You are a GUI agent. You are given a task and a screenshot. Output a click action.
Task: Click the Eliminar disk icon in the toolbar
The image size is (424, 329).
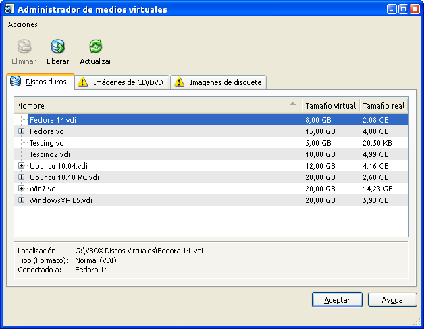24,47
